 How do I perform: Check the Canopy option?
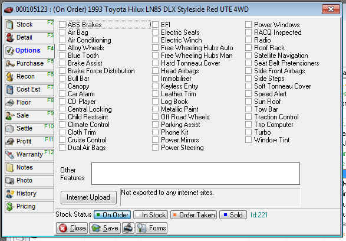pyautogui.click(x=62, y=86)
